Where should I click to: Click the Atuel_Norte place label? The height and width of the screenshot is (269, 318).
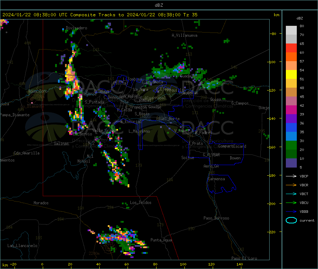coord(168,119)
